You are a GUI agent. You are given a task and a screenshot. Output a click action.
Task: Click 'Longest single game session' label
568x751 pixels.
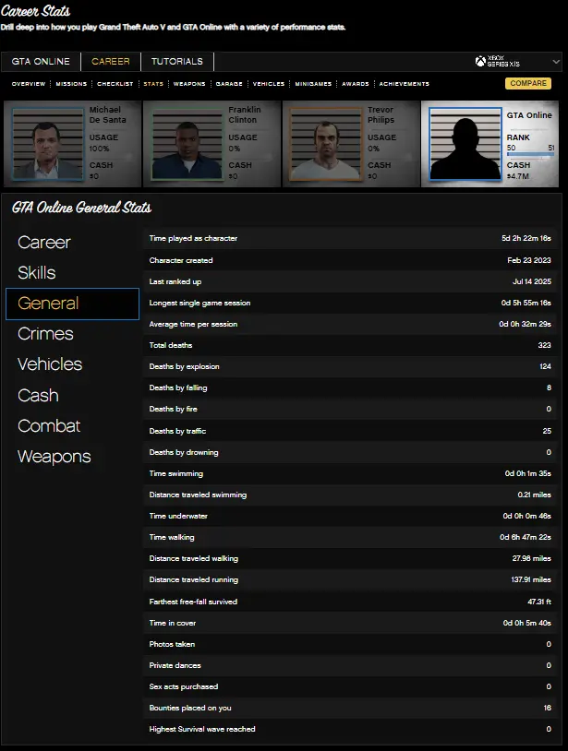(x=199, y=303)
